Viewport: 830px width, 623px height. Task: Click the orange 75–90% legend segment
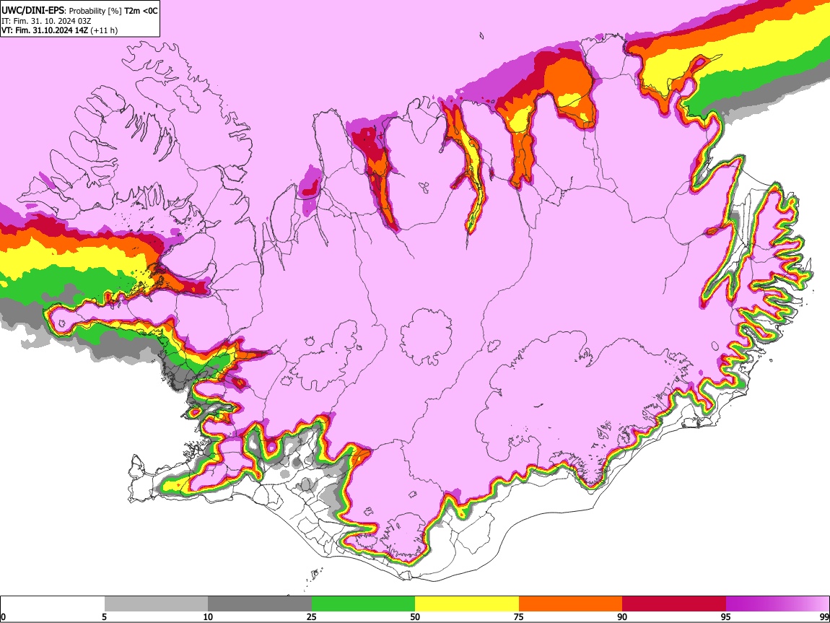coord(570,604)
